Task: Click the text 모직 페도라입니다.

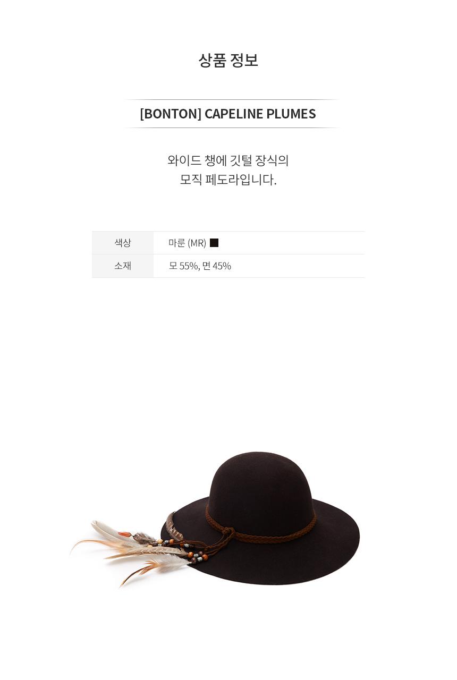Action: click(228, 180)
